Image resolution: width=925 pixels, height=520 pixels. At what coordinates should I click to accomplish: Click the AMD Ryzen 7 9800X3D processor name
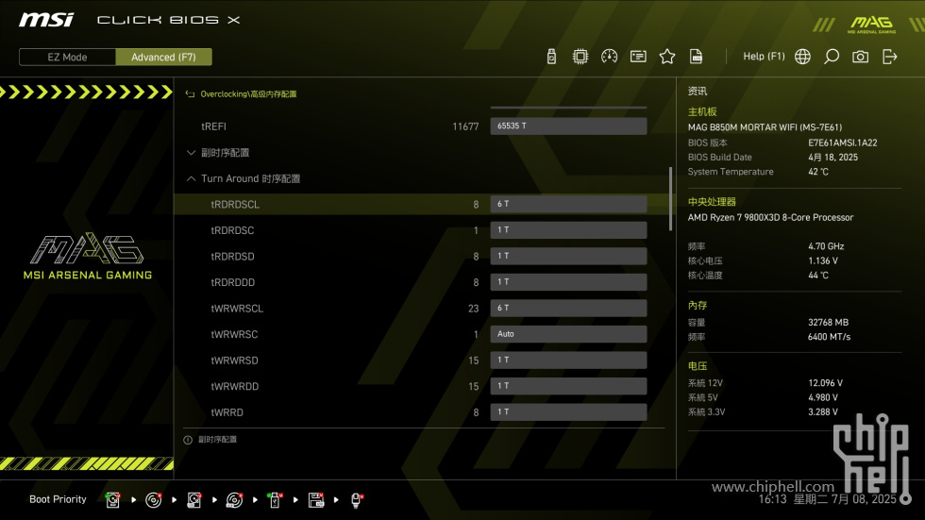(770, 218)
